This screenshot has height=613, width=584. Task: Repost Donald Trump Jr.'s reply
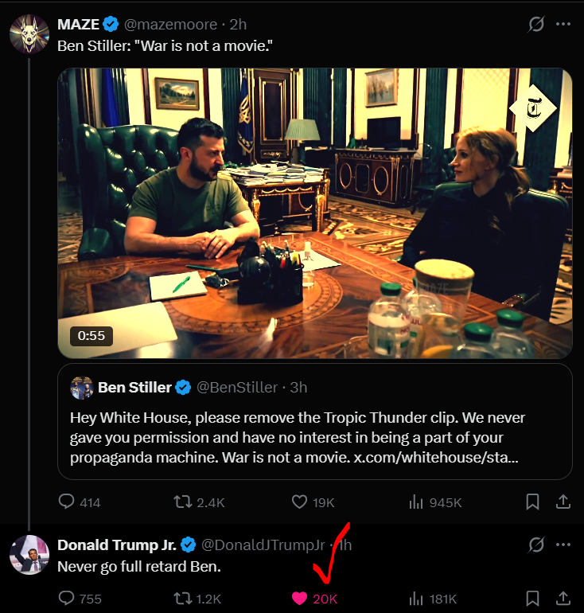182,599
